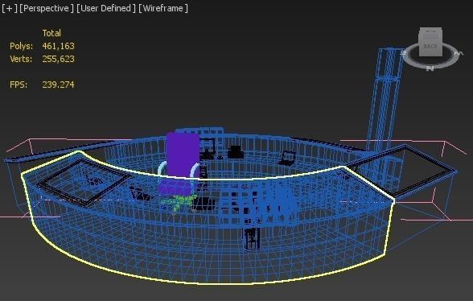Click the Total statistics header
Viewport: 473px width, 301px height.
[x=51, y=33]
